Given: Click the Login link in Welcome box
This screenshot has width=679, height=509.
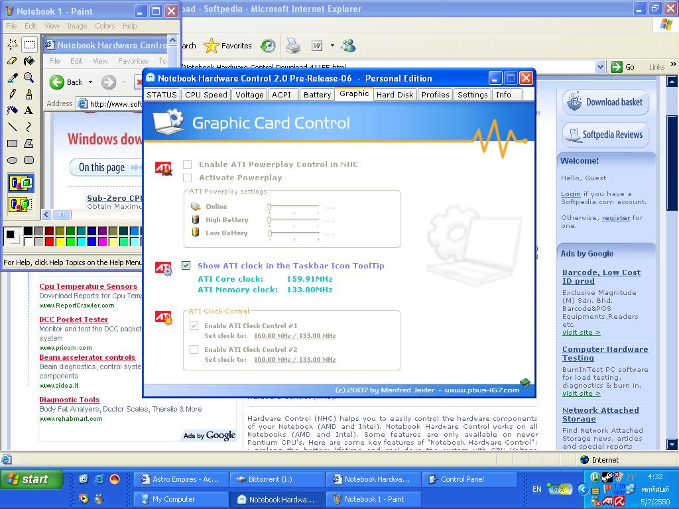Looking at the screenshot, I should (x=571, y=194).
